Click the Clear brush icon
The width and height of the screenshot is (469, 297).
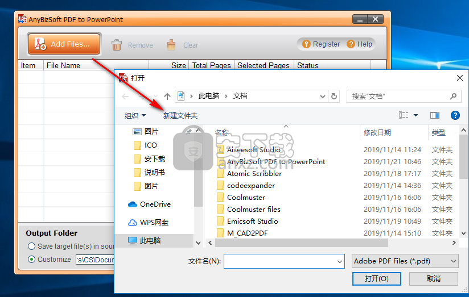point(171,45)
